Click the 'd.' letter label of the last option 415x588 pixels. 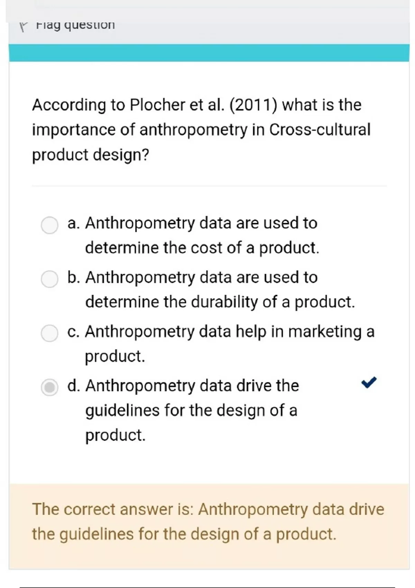pyautogui.click(x=74, y=386)
